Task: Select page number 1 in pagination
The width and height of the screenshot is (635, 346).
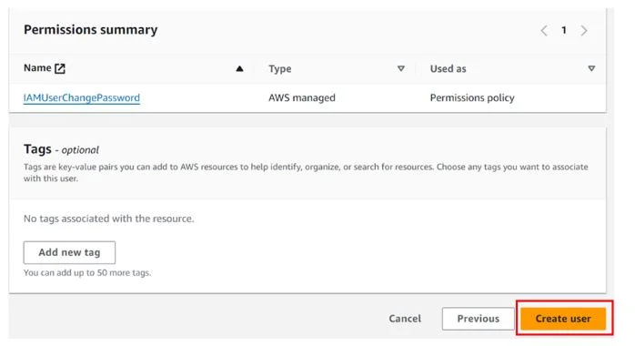Action: pyautogui.click(x=564, y=30)
